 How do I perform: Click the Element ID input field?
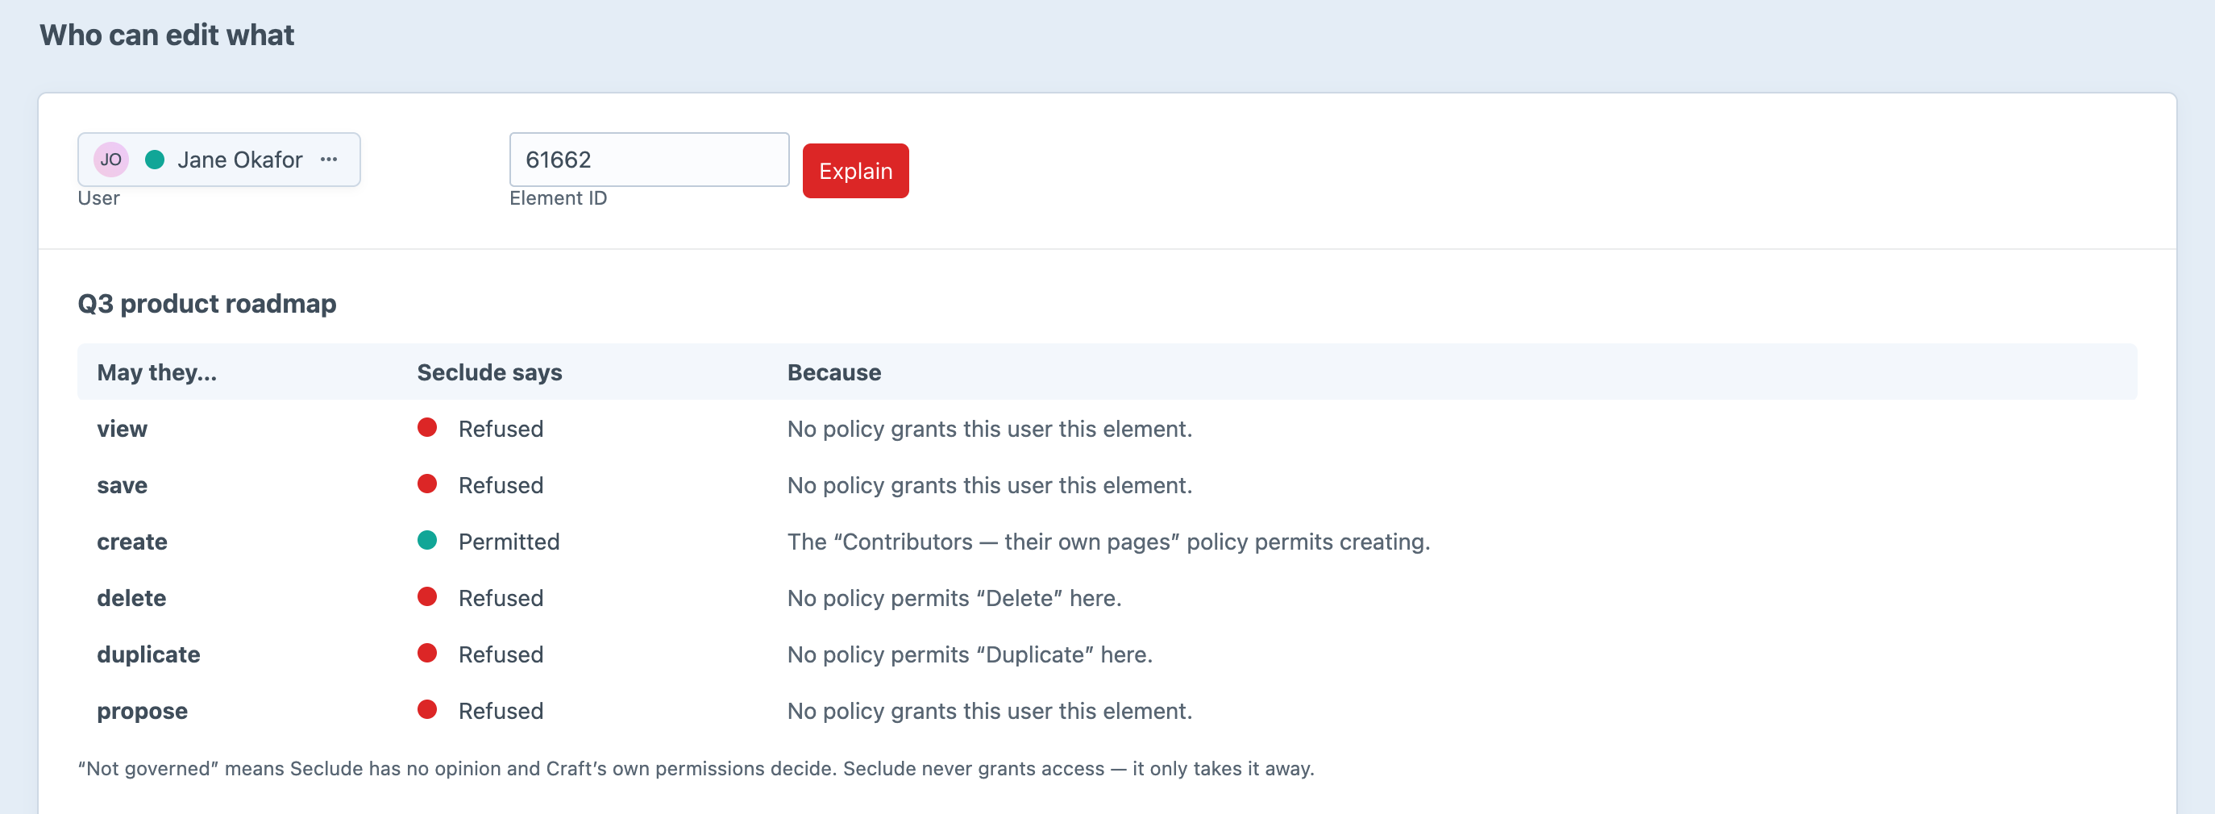649,159
